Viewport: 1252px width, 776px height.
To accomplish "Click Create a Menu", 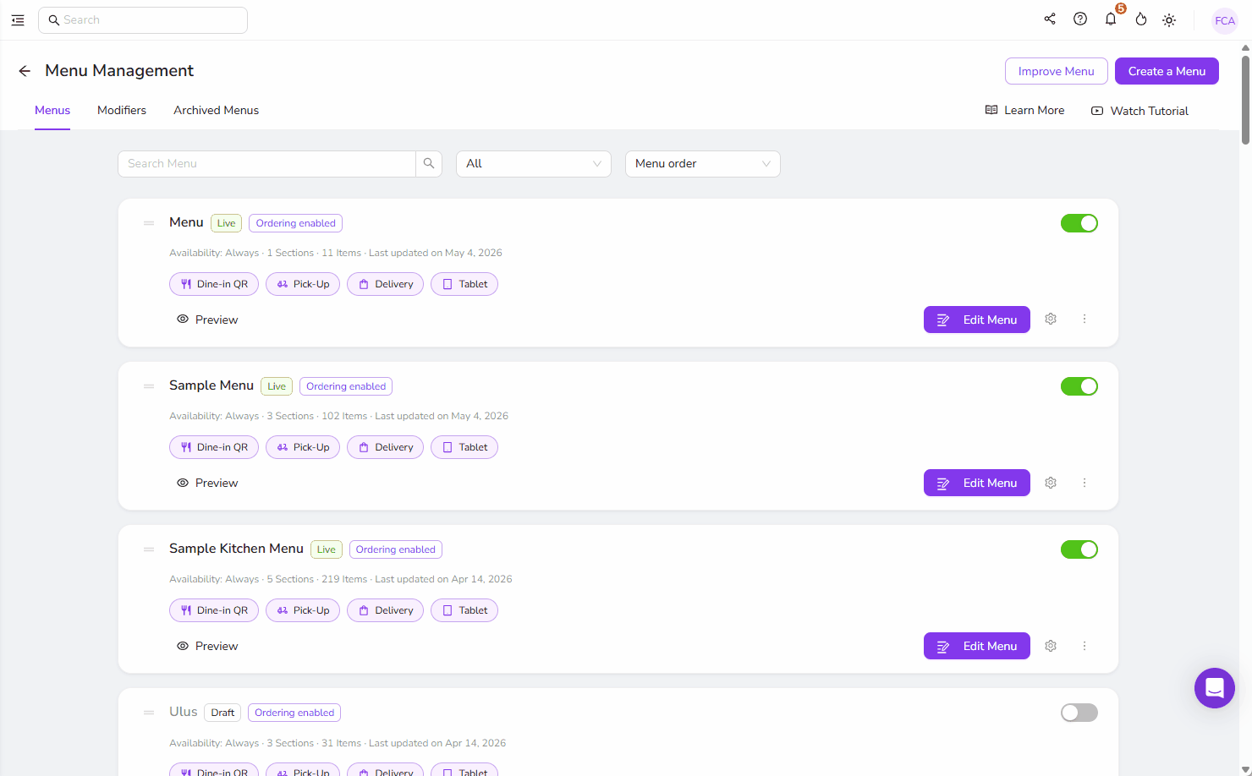I will 1167,71.
